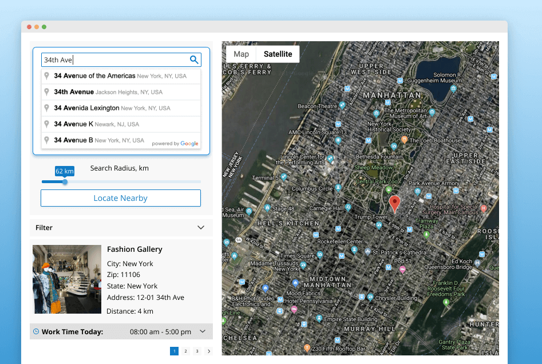Click the "City: New York" text

pyautogui.click(x=130, y=264)
